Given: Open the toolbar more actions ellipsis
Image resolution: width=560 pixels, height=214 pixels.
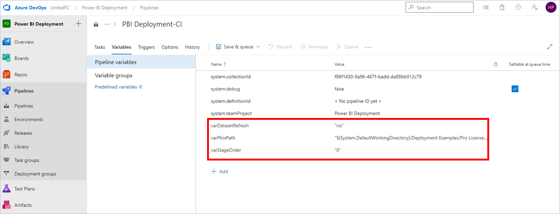Looking at the screenshot, I should click(368, 47).
